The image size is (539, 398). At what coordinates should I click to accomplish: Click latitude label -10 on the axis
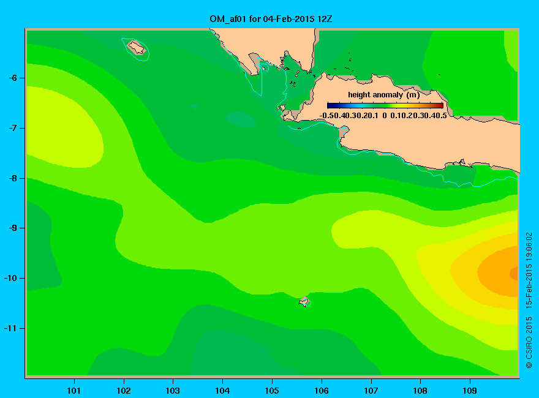tap(10, 278)
